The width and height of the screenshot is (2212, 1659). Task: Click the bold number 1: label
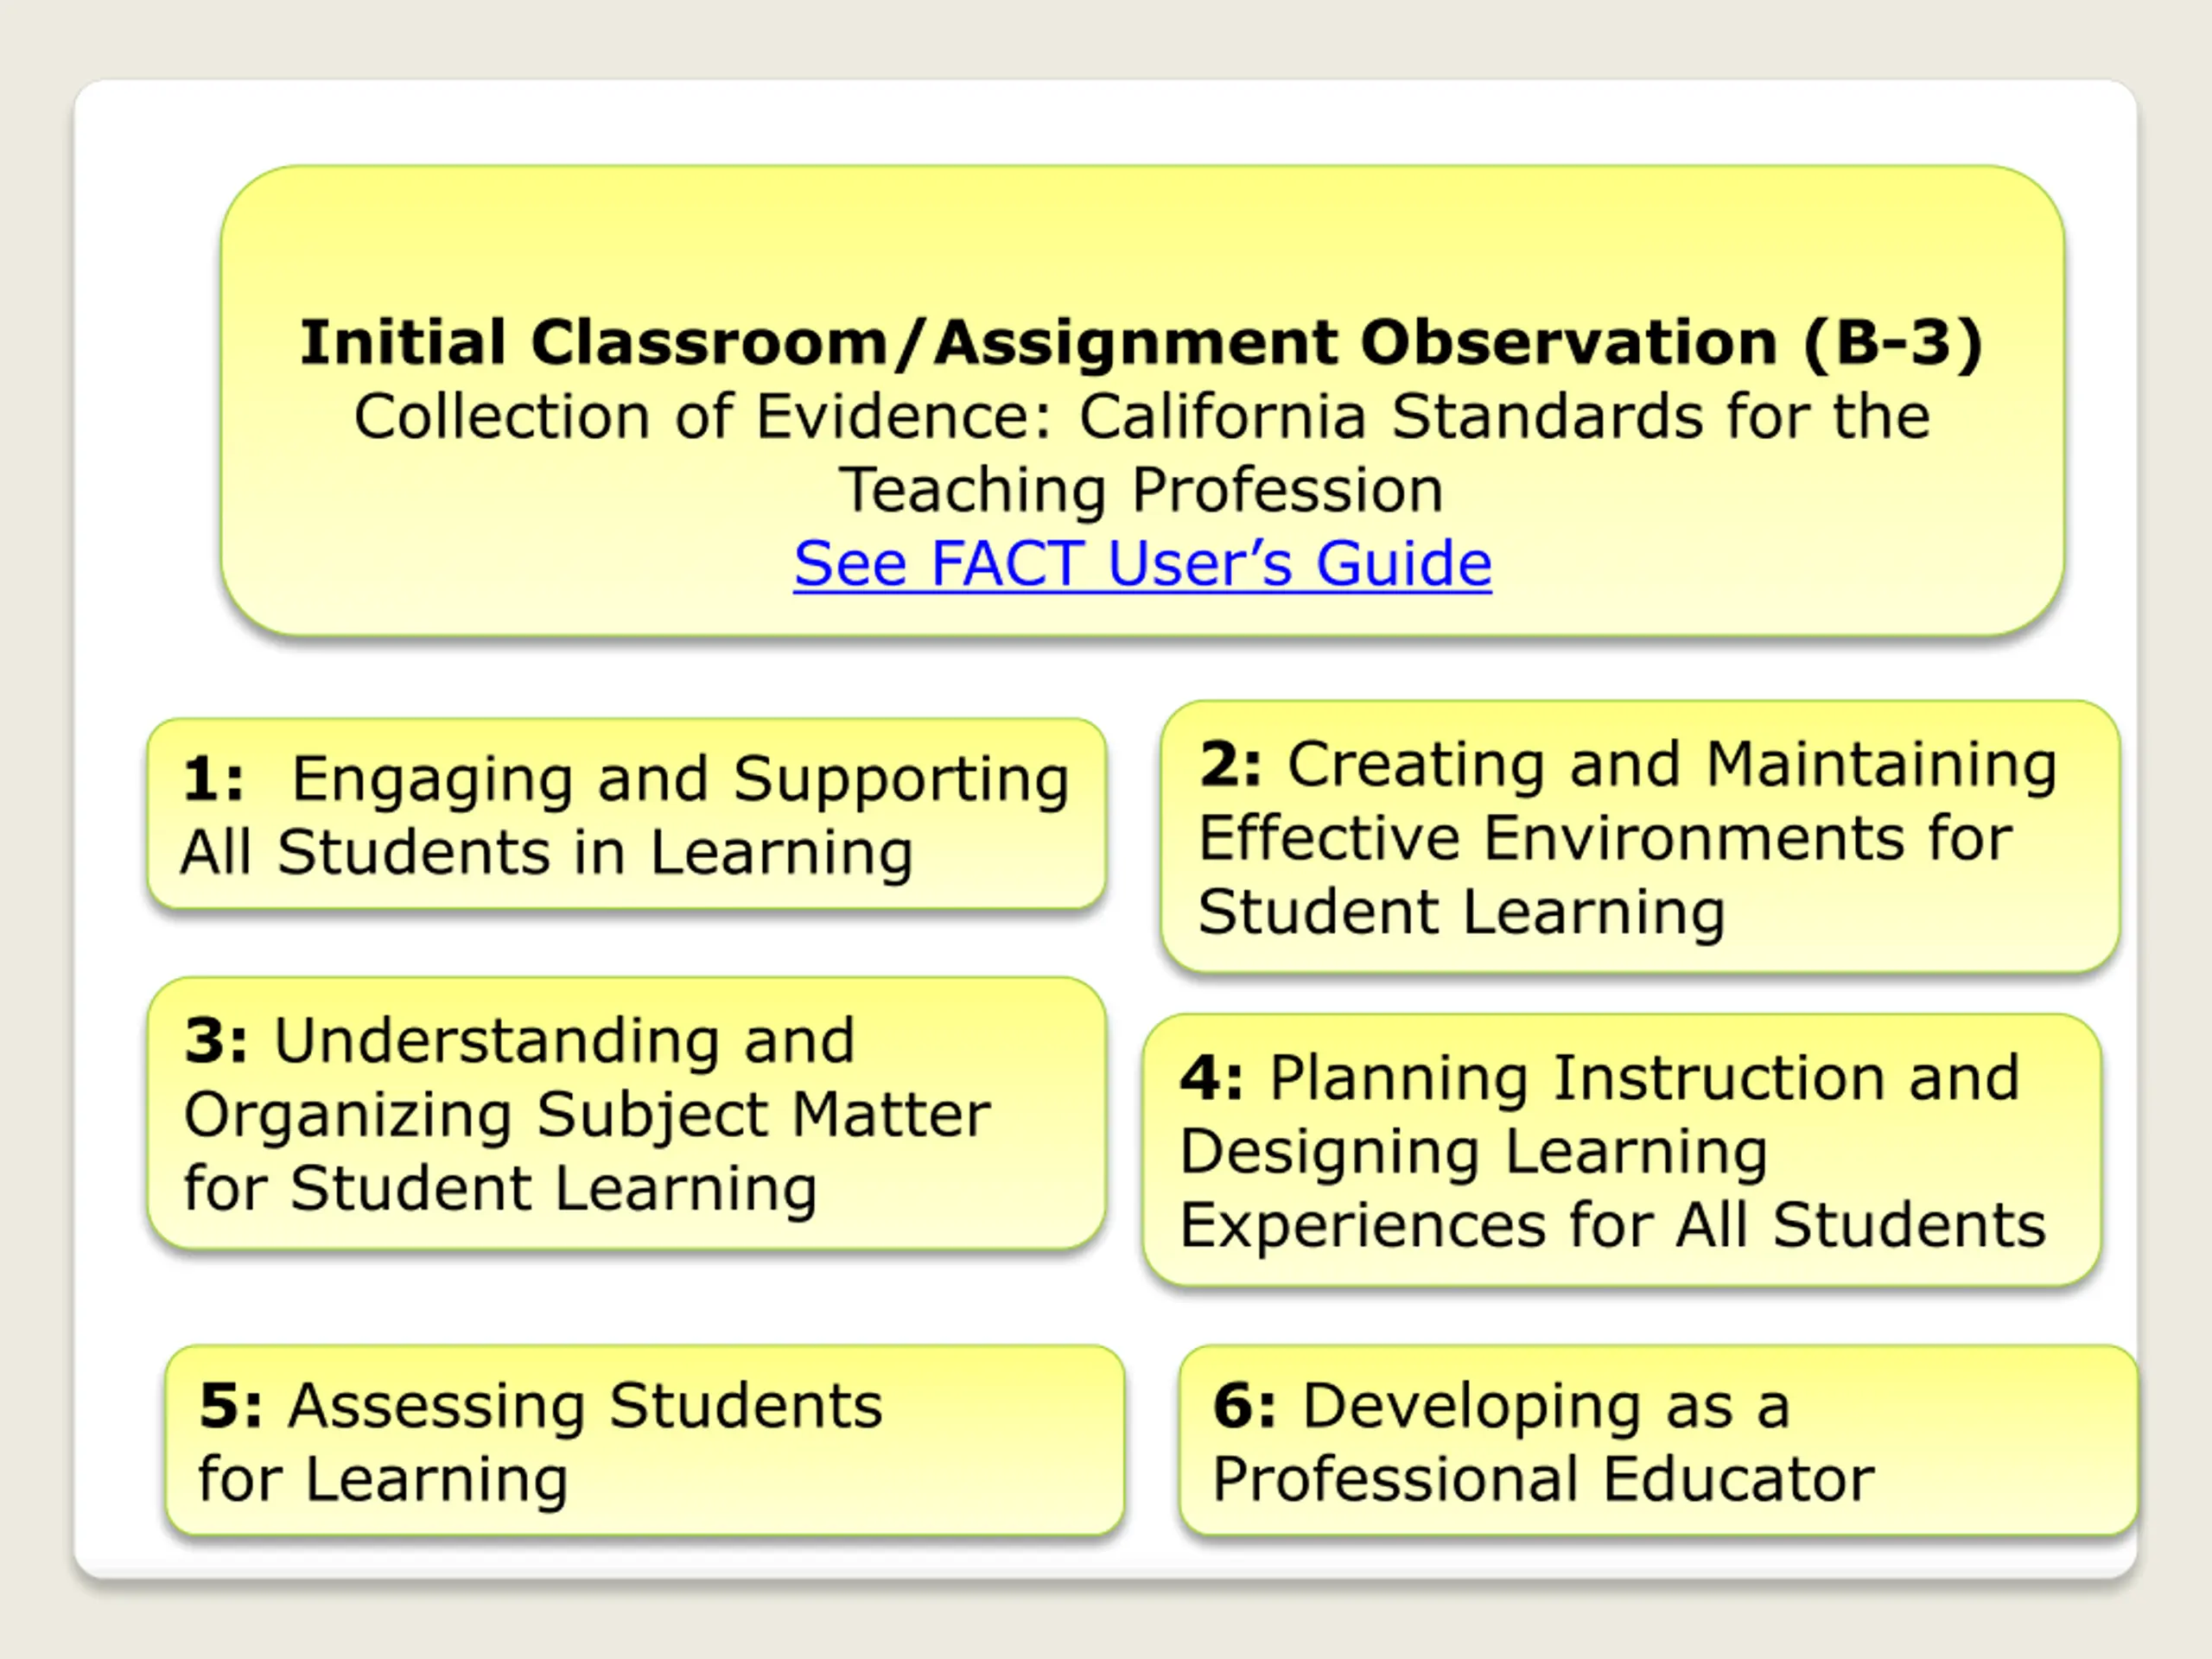pyautogui.click(x=213, y=779)
